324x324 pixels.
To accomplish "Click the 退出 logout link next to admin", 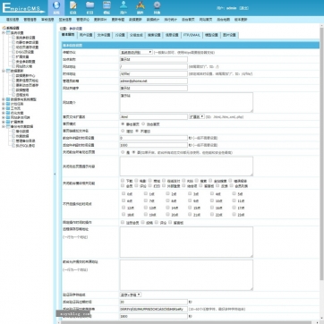I will pyautogui.click(x=243, y=8).
